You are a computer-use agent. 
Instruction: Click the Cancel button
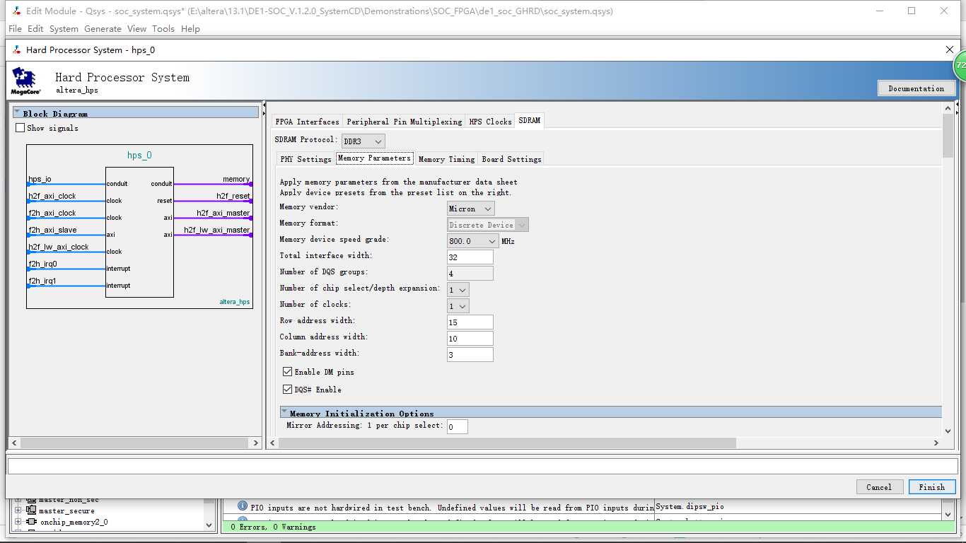[x=879, y=487]
